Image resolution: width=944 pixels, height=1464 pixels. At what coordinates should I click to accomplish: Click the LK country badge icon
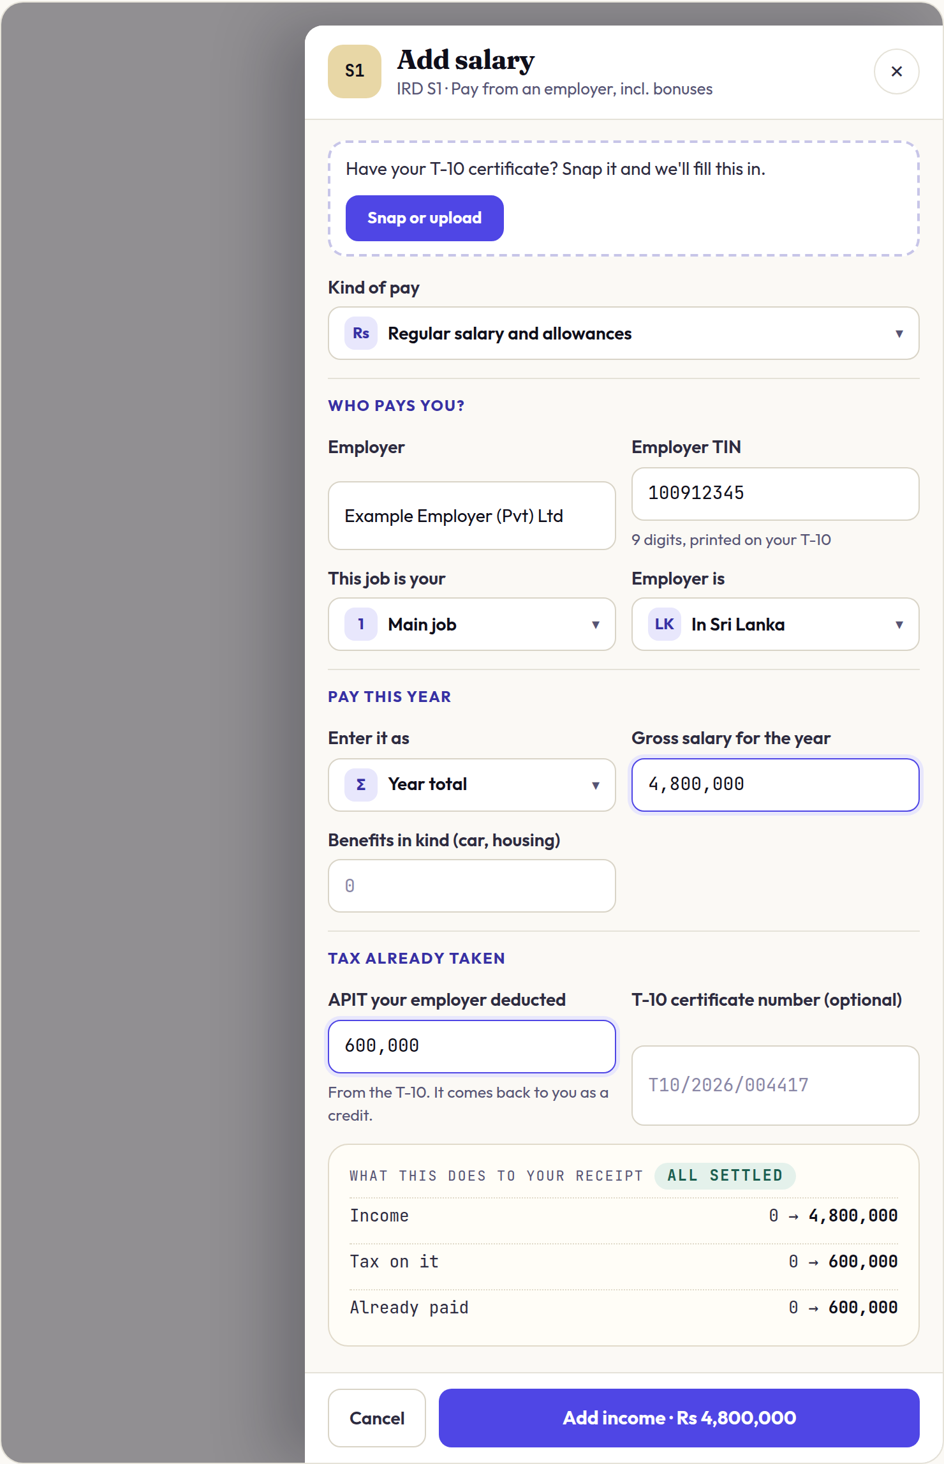[665, 624]
